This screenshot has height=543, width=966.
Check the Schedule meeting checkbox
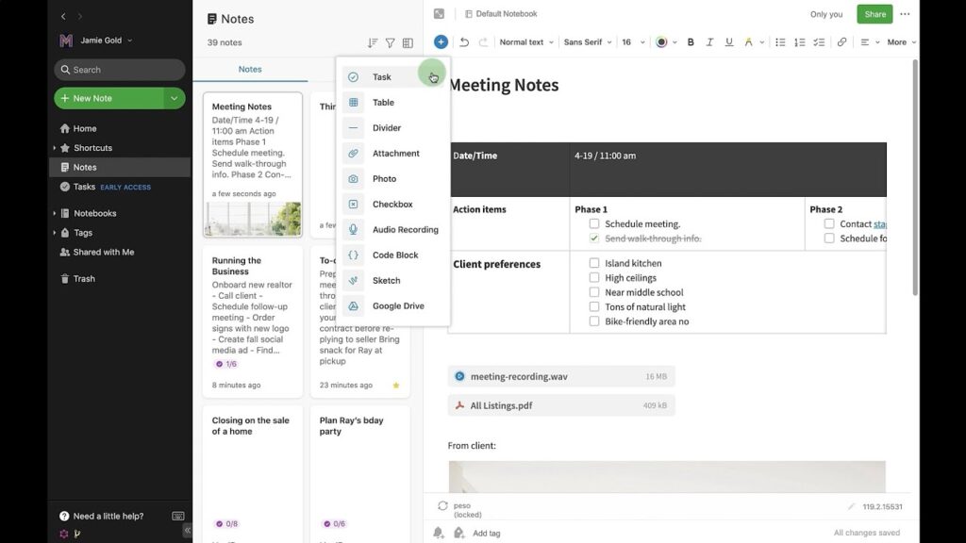click(594, 224)
